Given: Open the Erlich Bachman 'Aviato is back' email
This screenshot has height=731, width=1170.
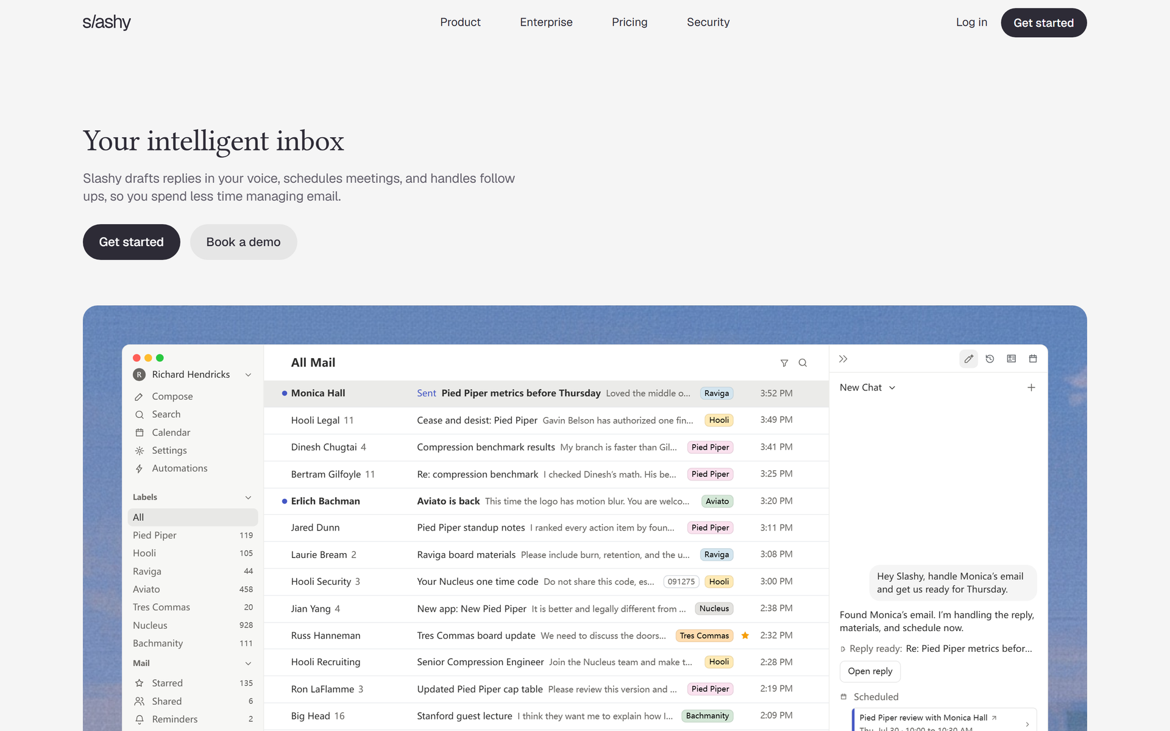Looking at the screenshot, I should click(x=546, y=501).
